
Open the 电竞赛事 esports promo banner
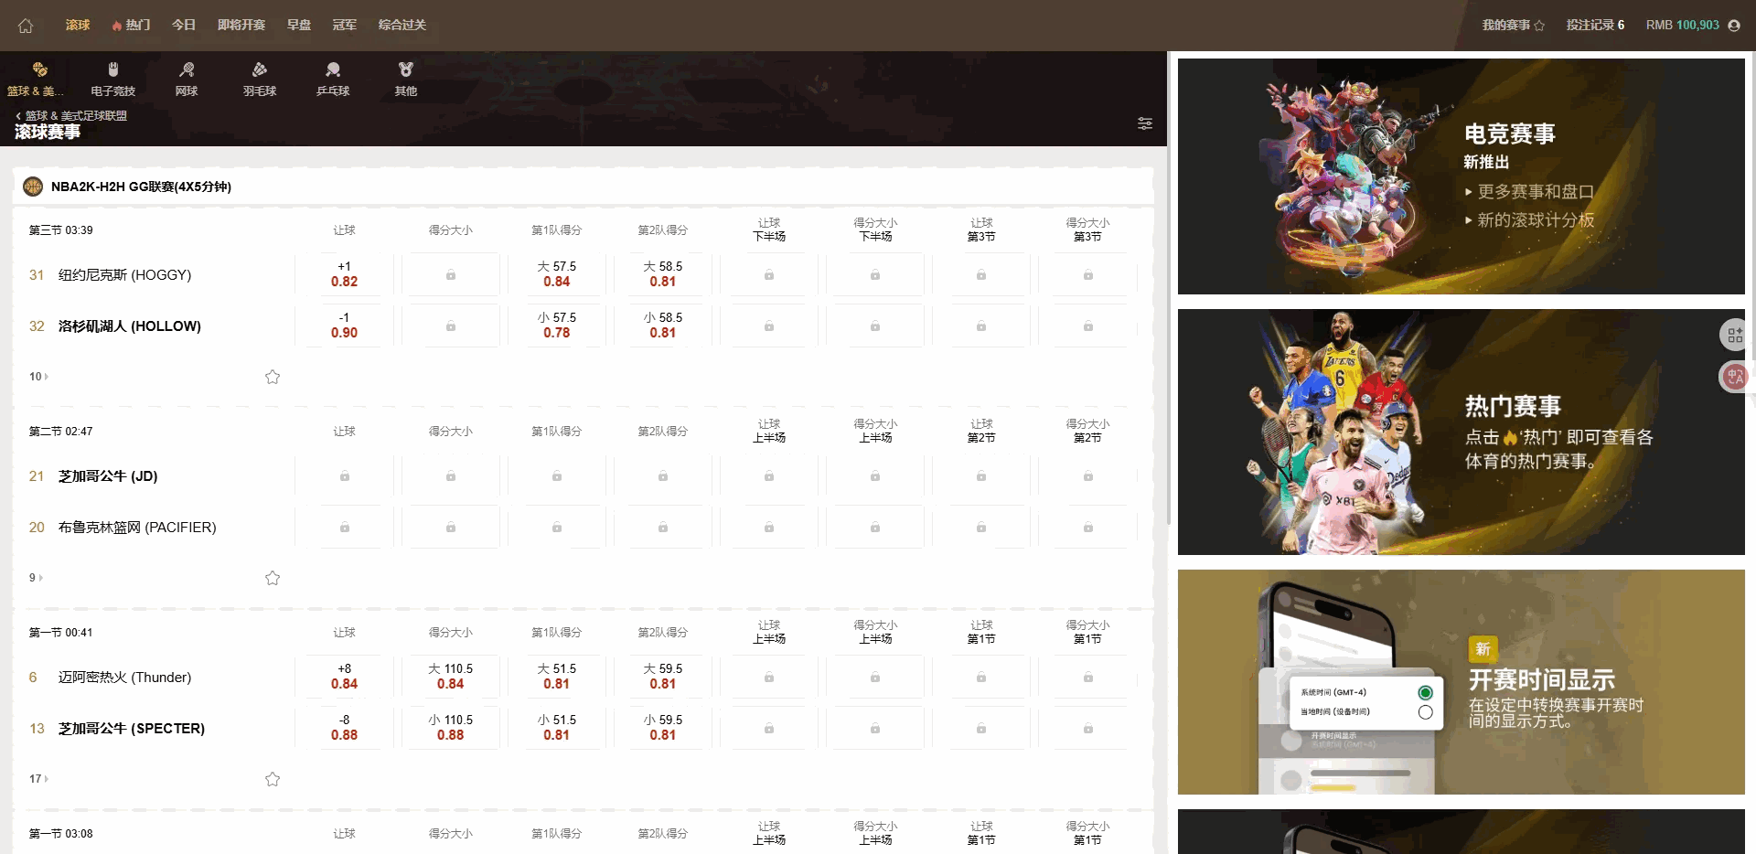1461,176
